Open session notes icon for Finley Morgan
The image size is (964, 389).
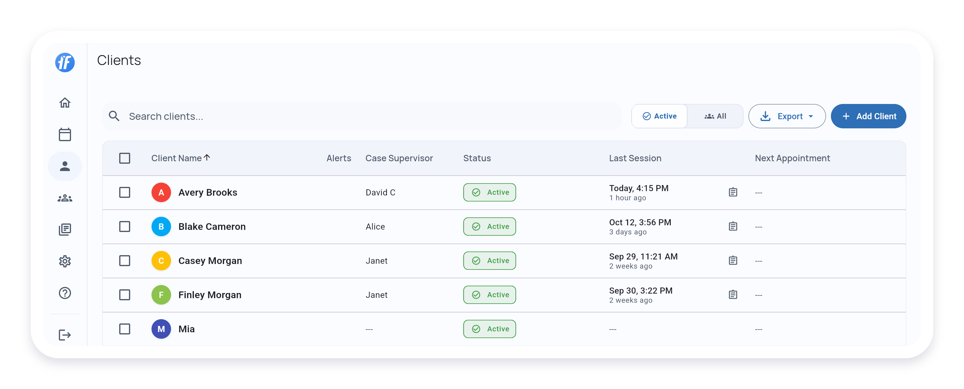tap(733, 295)
